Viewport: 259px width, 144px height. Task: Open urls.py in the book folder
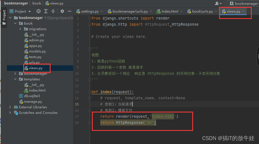(x=32, y=62)
